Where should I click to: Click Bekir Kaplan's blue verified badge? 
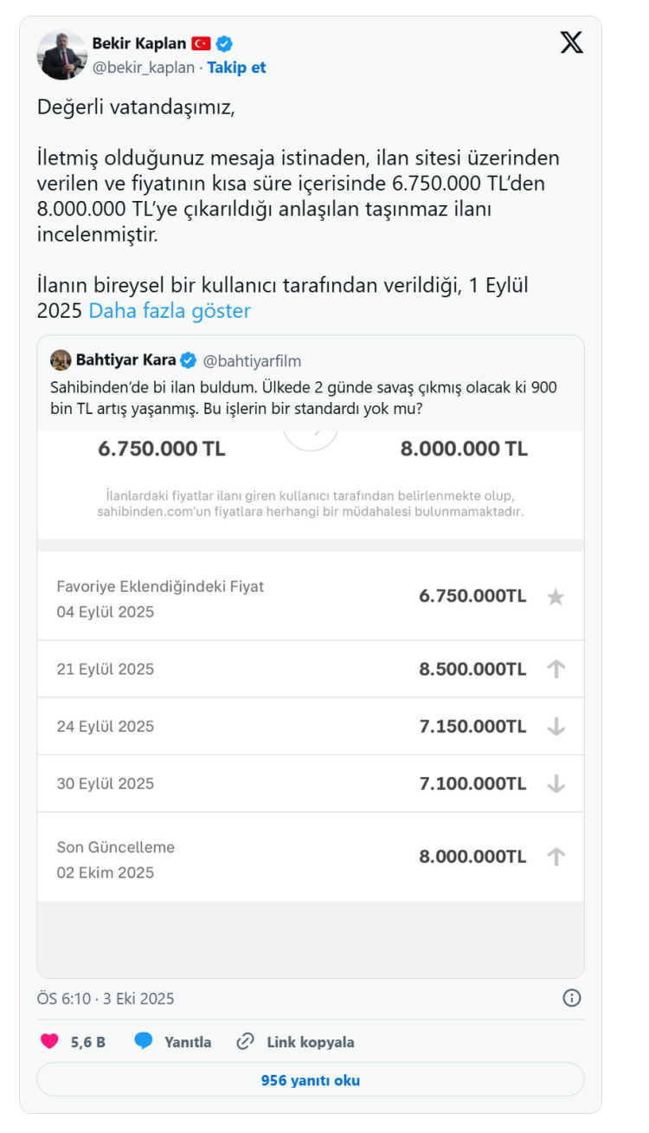224,43
